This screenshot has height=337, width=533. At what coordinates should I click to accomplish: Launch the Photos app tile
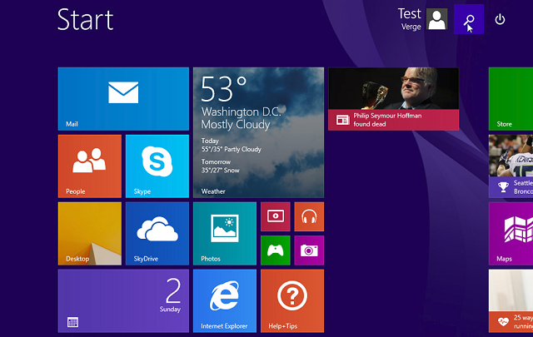224,233
